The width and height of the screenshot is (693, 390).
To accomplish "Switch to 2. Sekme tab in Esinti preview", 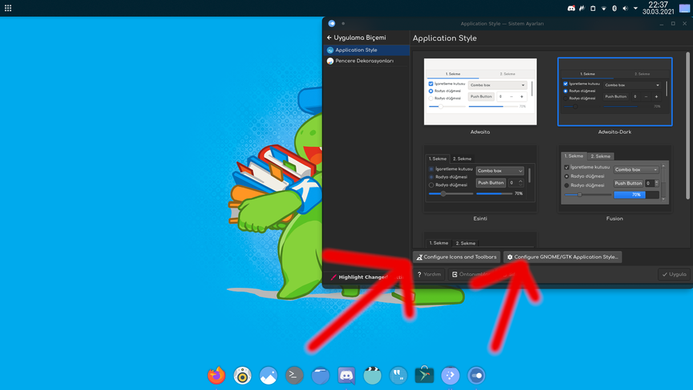I will click(462, 158).
